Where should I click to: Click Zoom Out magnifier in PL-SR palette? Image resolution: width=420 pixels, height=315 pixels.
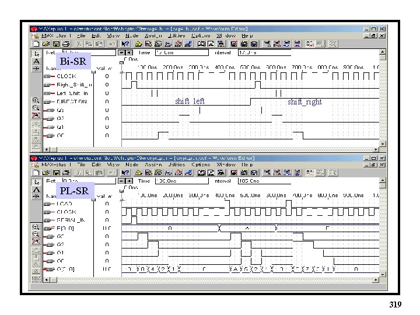point(36,234)
